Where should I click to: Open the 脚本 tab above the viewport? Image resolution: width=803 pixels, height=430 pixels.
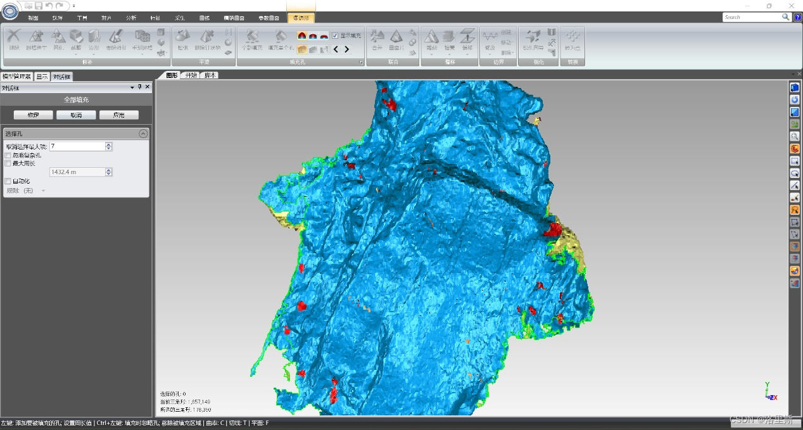point(209,75)
